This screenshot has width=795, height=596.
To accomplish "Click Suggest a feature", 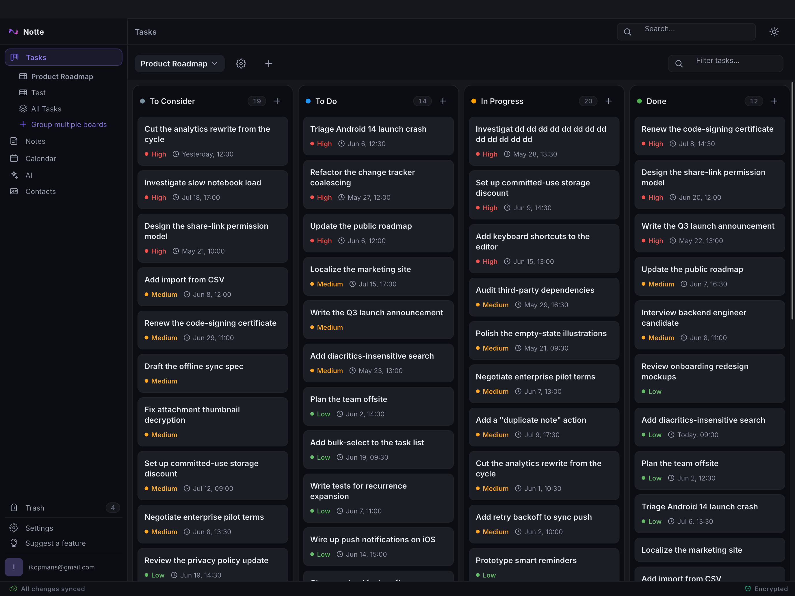I will point(63,543).
